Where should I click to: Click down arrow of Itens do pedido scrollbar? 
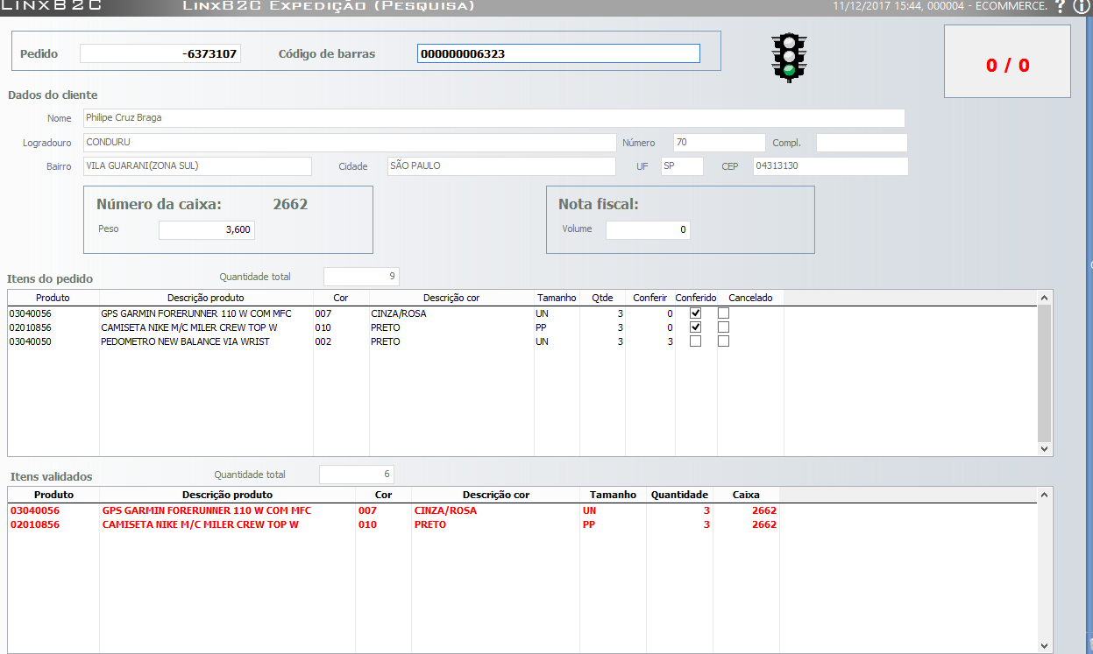pos(1044,448)
